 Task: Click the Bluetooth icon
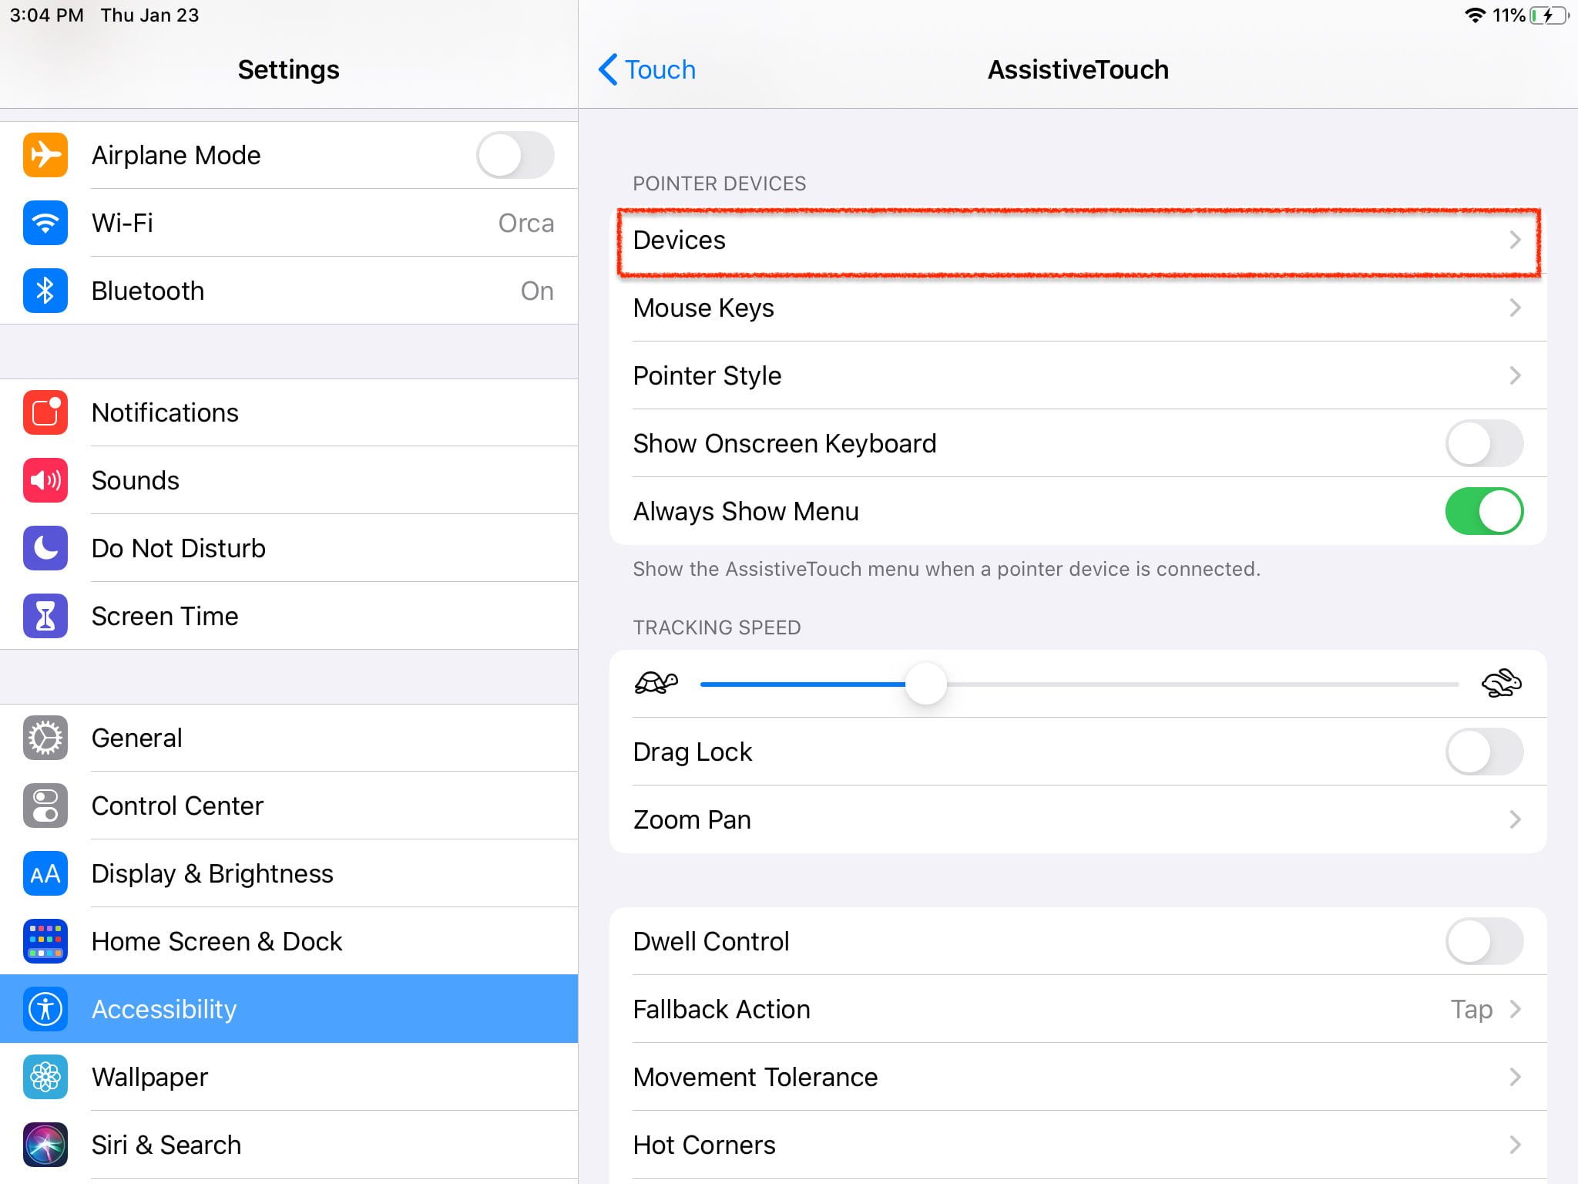coord(45,291)
